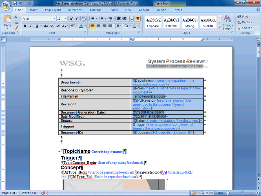Activate the Format Painter brush
The height and width of the screenshot is (196, 261).
(16, 28)
